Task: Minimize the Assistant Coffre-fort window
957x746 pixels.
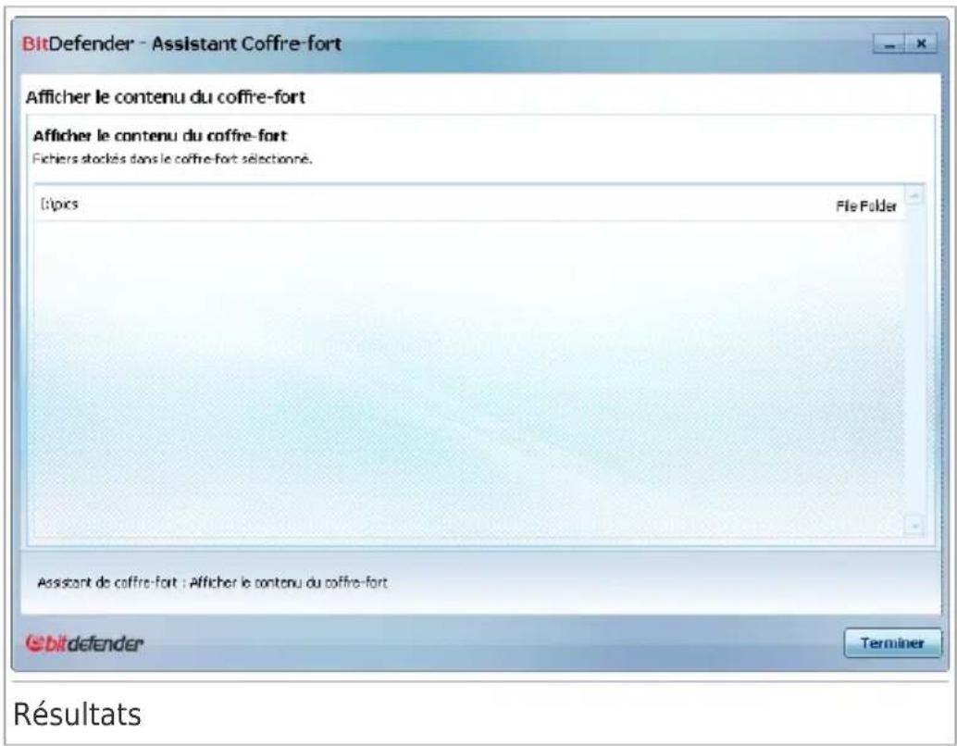Action: click(x=889, y=44)
